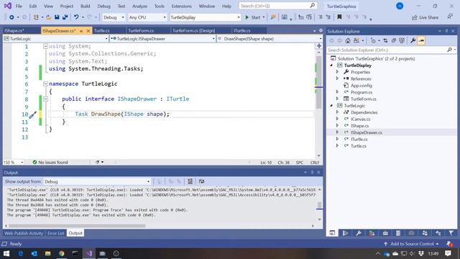460x259 pixels.
Task: Click the Show All Files icon
Action: coord(402,41)
